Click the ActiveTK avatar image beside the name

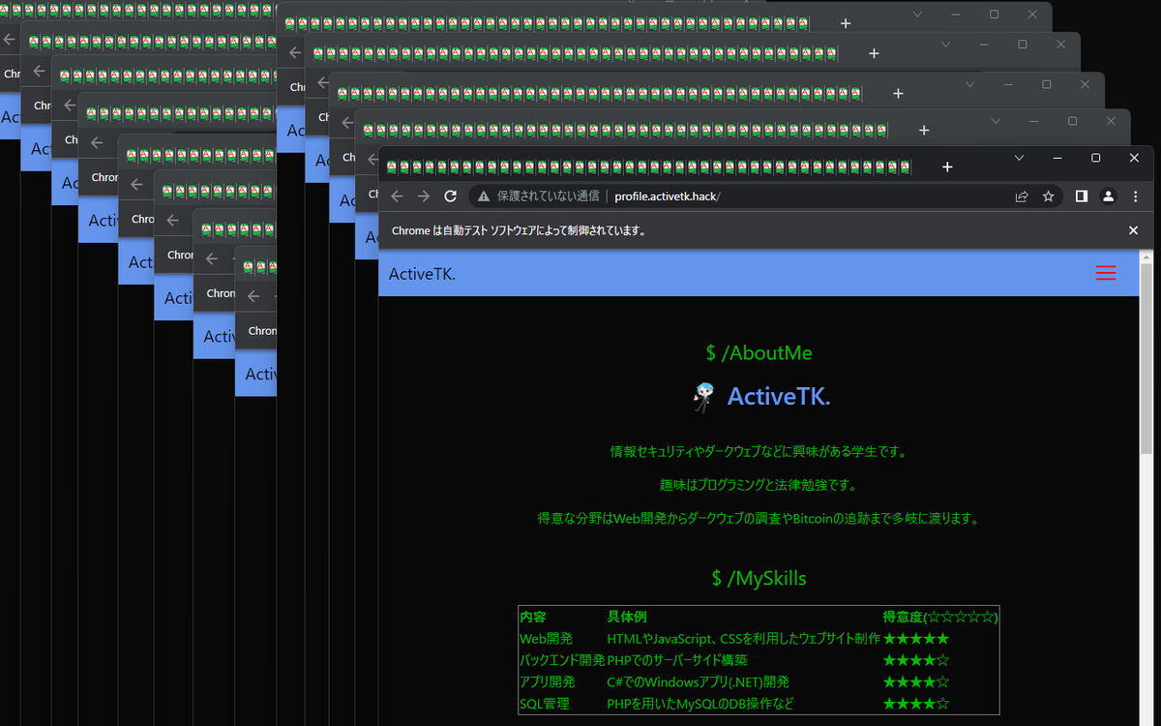point(703,396)
